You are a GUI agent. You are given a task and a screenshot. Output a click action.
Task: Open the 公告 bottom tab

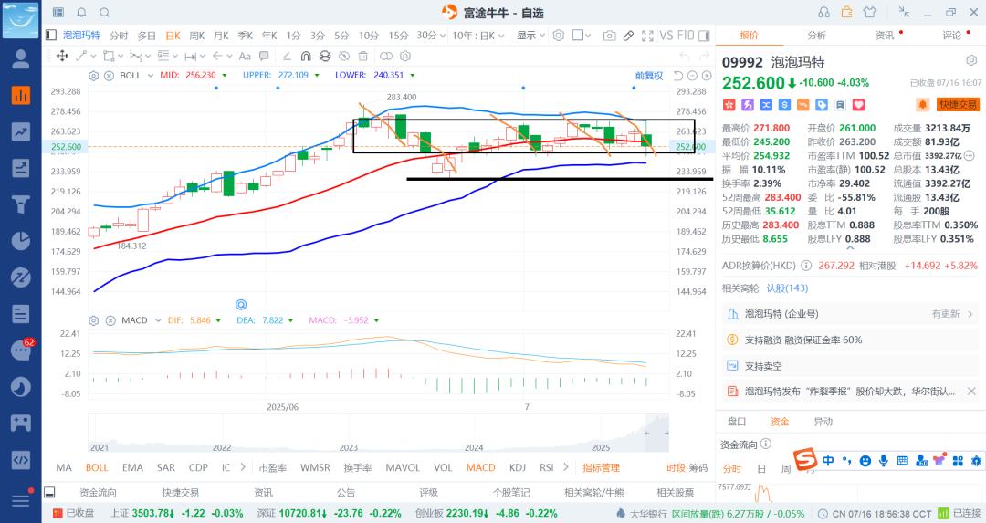point(346,493)
